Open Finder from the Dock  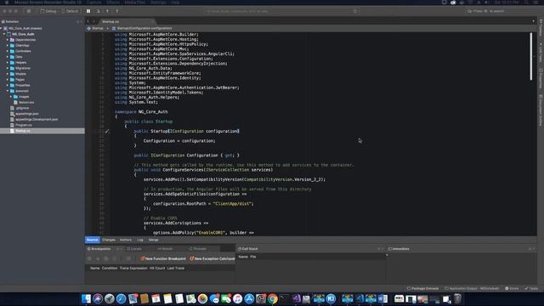pos(86,298)
